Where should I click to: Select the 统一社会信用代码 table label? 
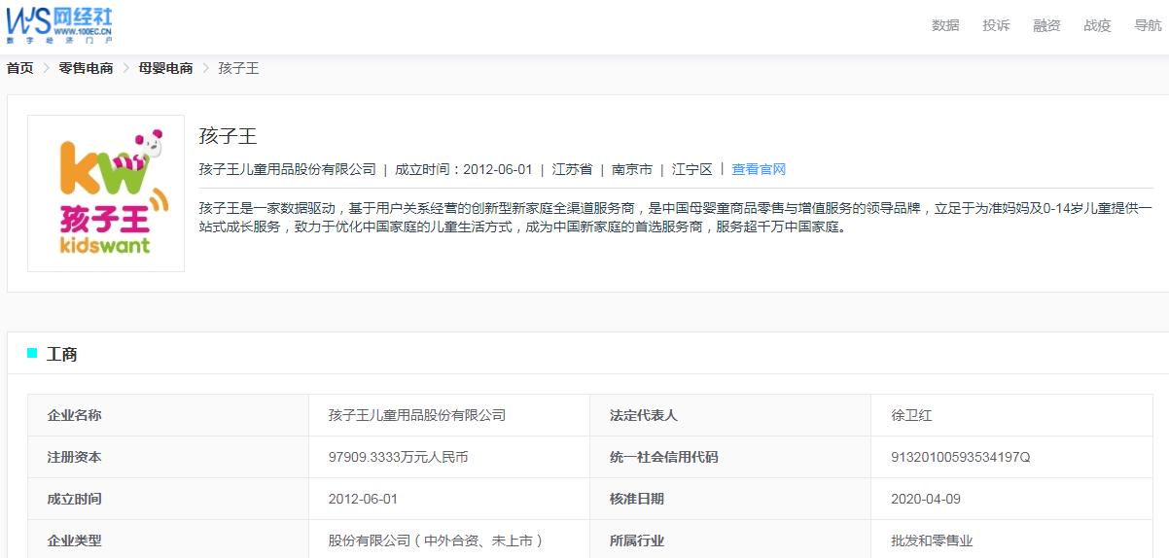(x=664, y=457)
